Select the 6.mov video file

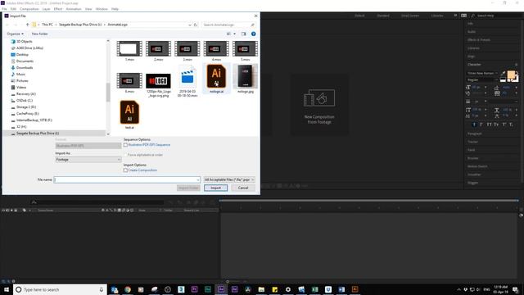(x=129, y=83)
